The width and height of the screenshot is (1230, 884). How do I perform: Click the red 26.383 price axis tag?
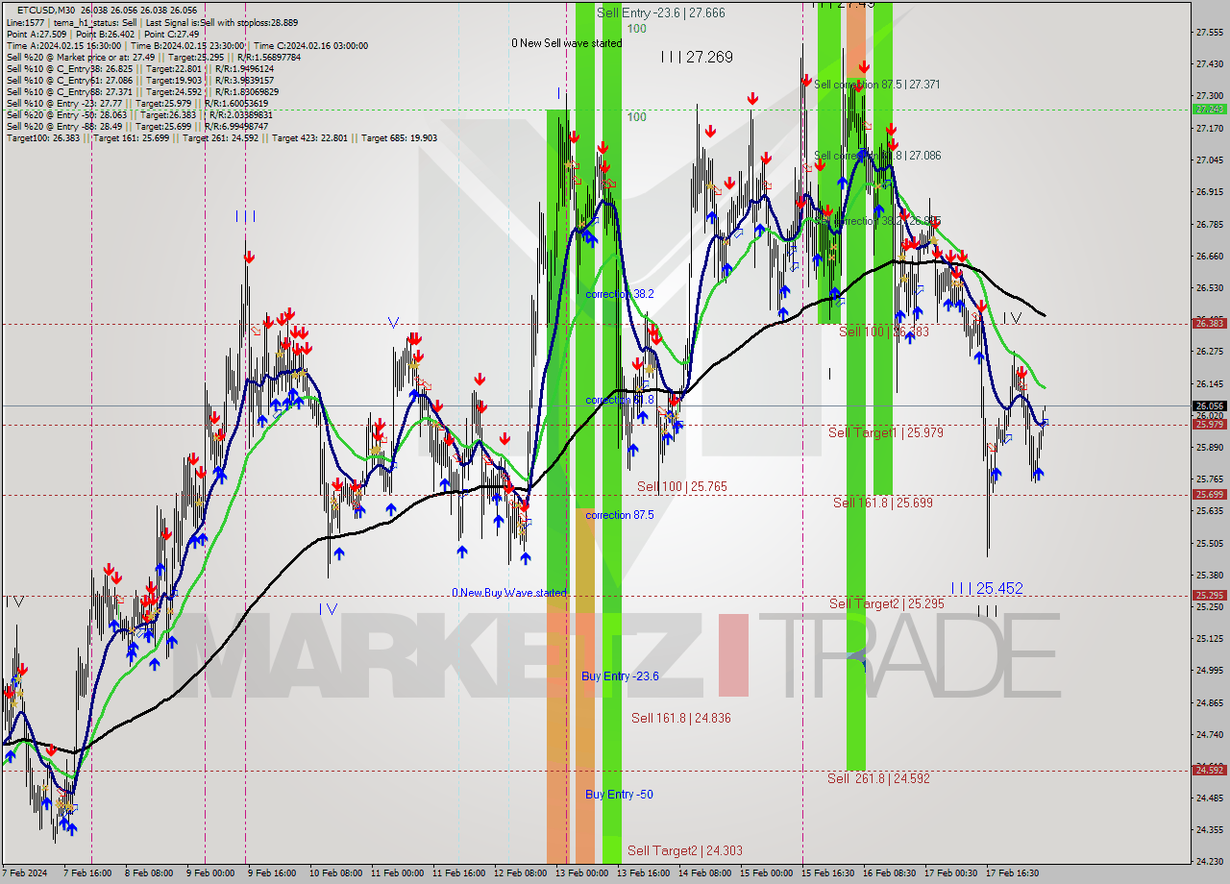click(x=1210, y=324)
